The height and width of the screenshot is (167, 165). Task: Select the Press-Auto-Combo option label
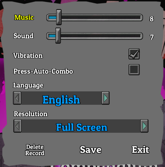(x=43, y=71)
